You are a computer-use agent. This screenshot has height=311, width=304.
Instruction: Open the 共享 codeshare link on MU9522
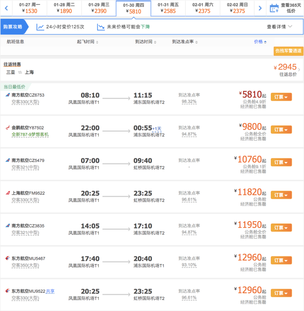(x=50, y=291)
